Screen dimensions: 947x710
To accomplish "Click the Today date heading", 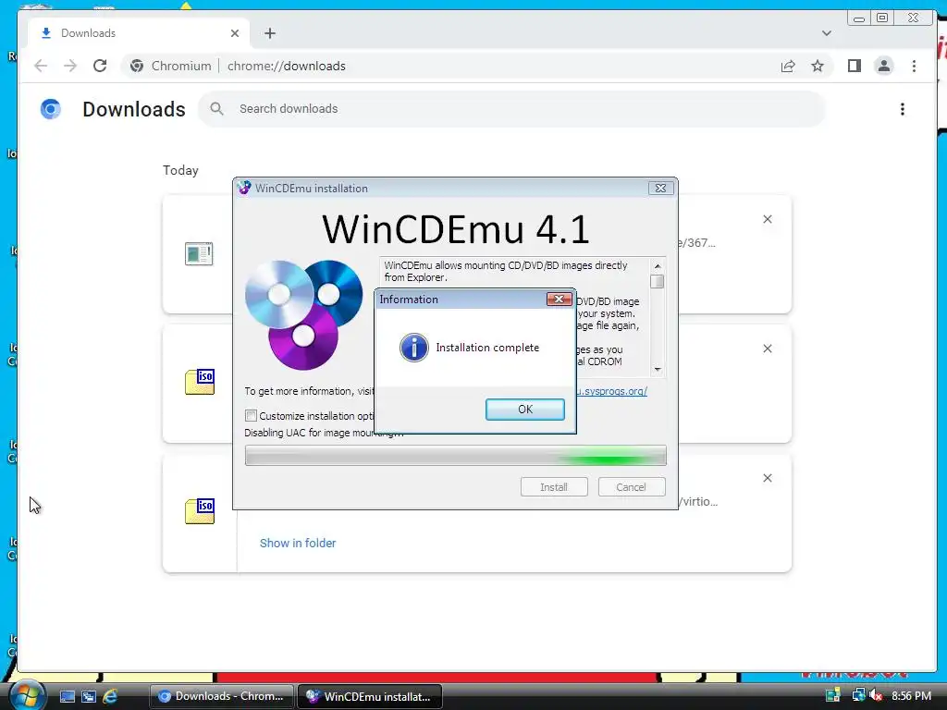I will point(180,170).
